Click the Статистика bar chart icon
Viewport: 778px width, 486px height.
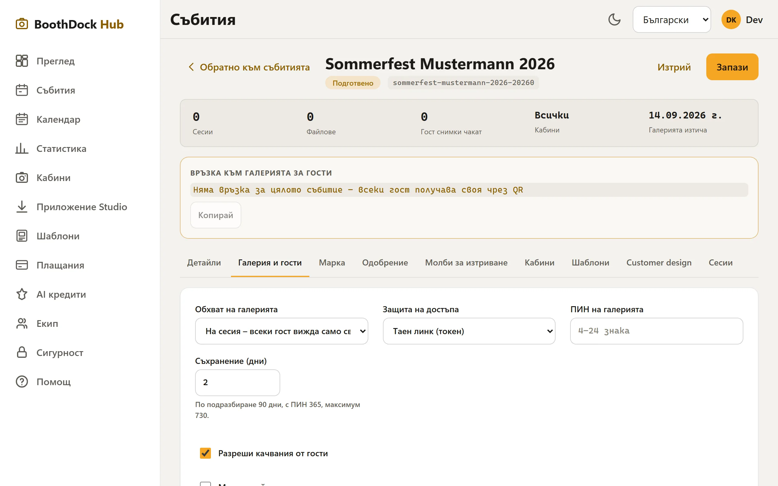22,149
